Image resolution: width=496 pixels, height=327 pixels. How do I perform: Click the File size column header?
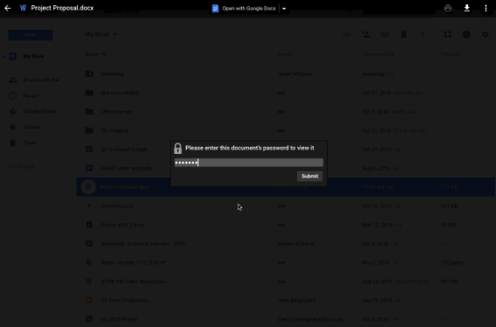450,54
